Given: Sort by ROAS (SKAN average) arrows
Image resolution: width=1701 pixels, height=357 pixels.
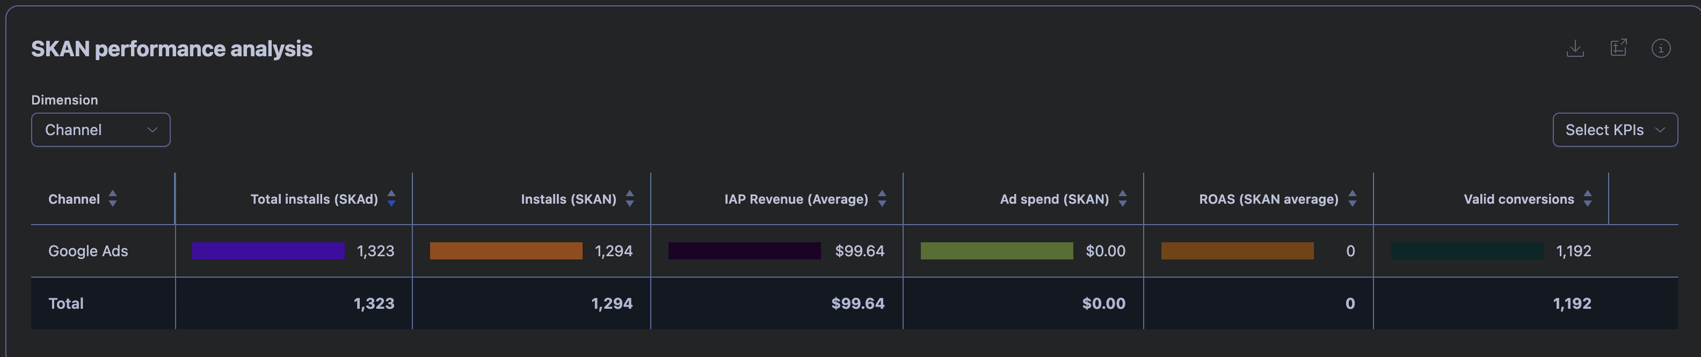Looking at the screenshot, I should 1353,199.
